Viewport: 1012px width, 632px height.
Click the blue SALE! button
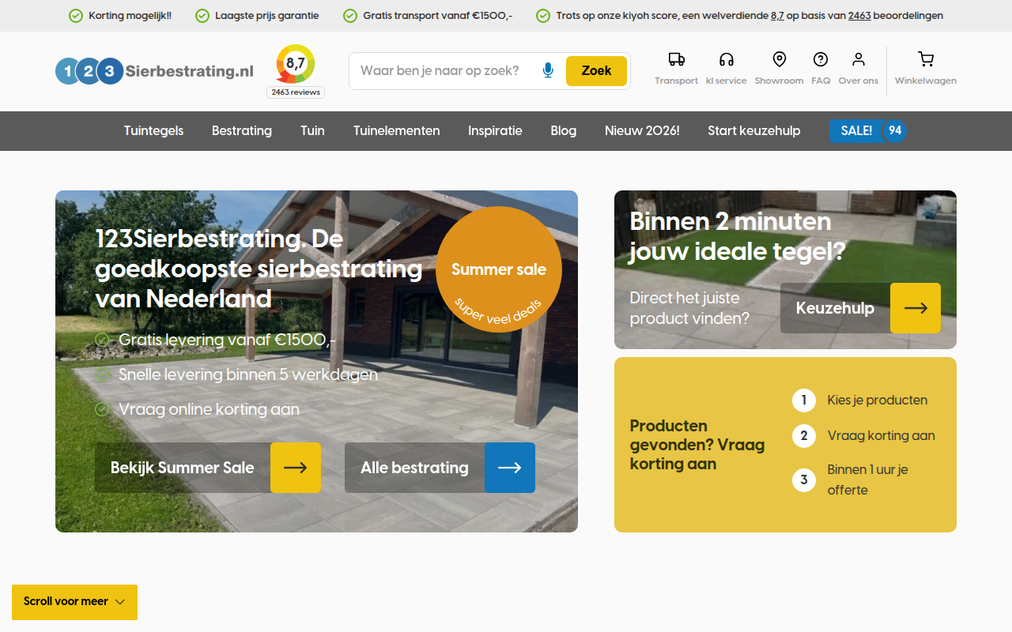coord(856,131)
